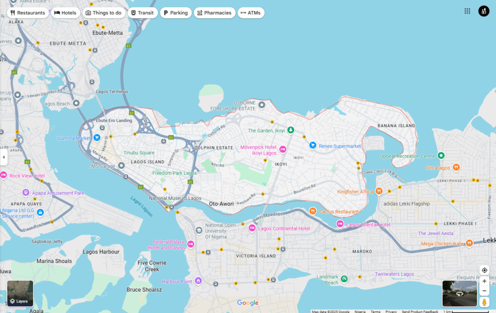Select The Garden, Ikoyi park pin
This screenshot has width=496, height=313.
tap(291, 130)
